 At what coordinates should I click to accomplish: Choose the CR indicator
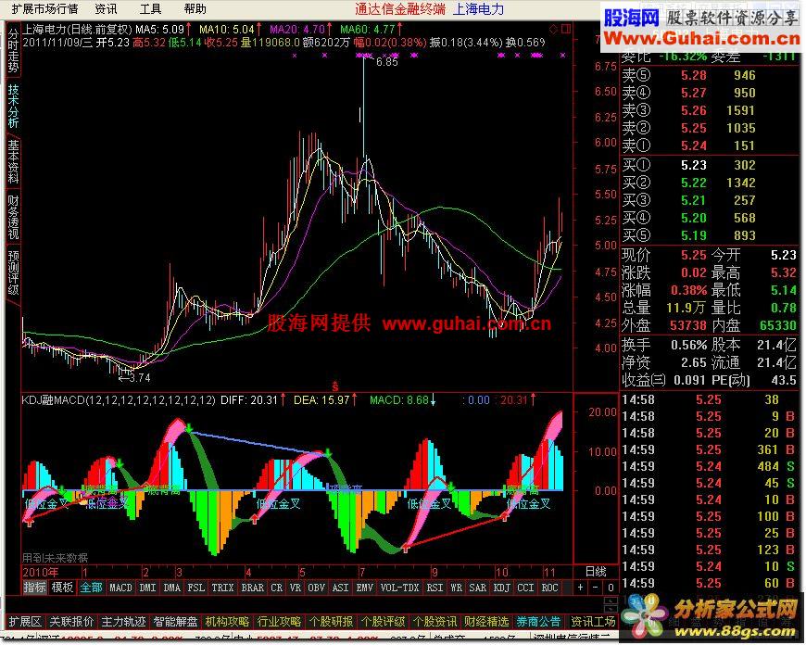[277, 588]
